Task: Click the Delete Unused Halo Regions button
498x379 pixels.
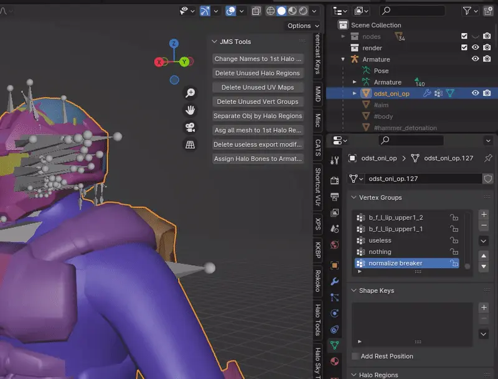Action: [258, 73]
